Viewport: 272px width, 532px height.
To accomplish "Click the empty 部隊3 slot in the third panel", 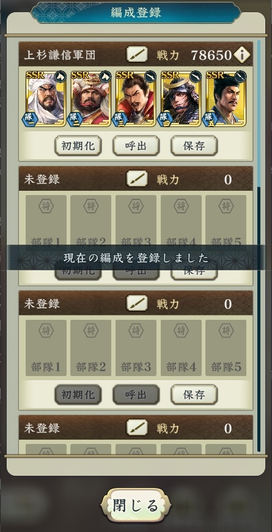I will 136,348.
